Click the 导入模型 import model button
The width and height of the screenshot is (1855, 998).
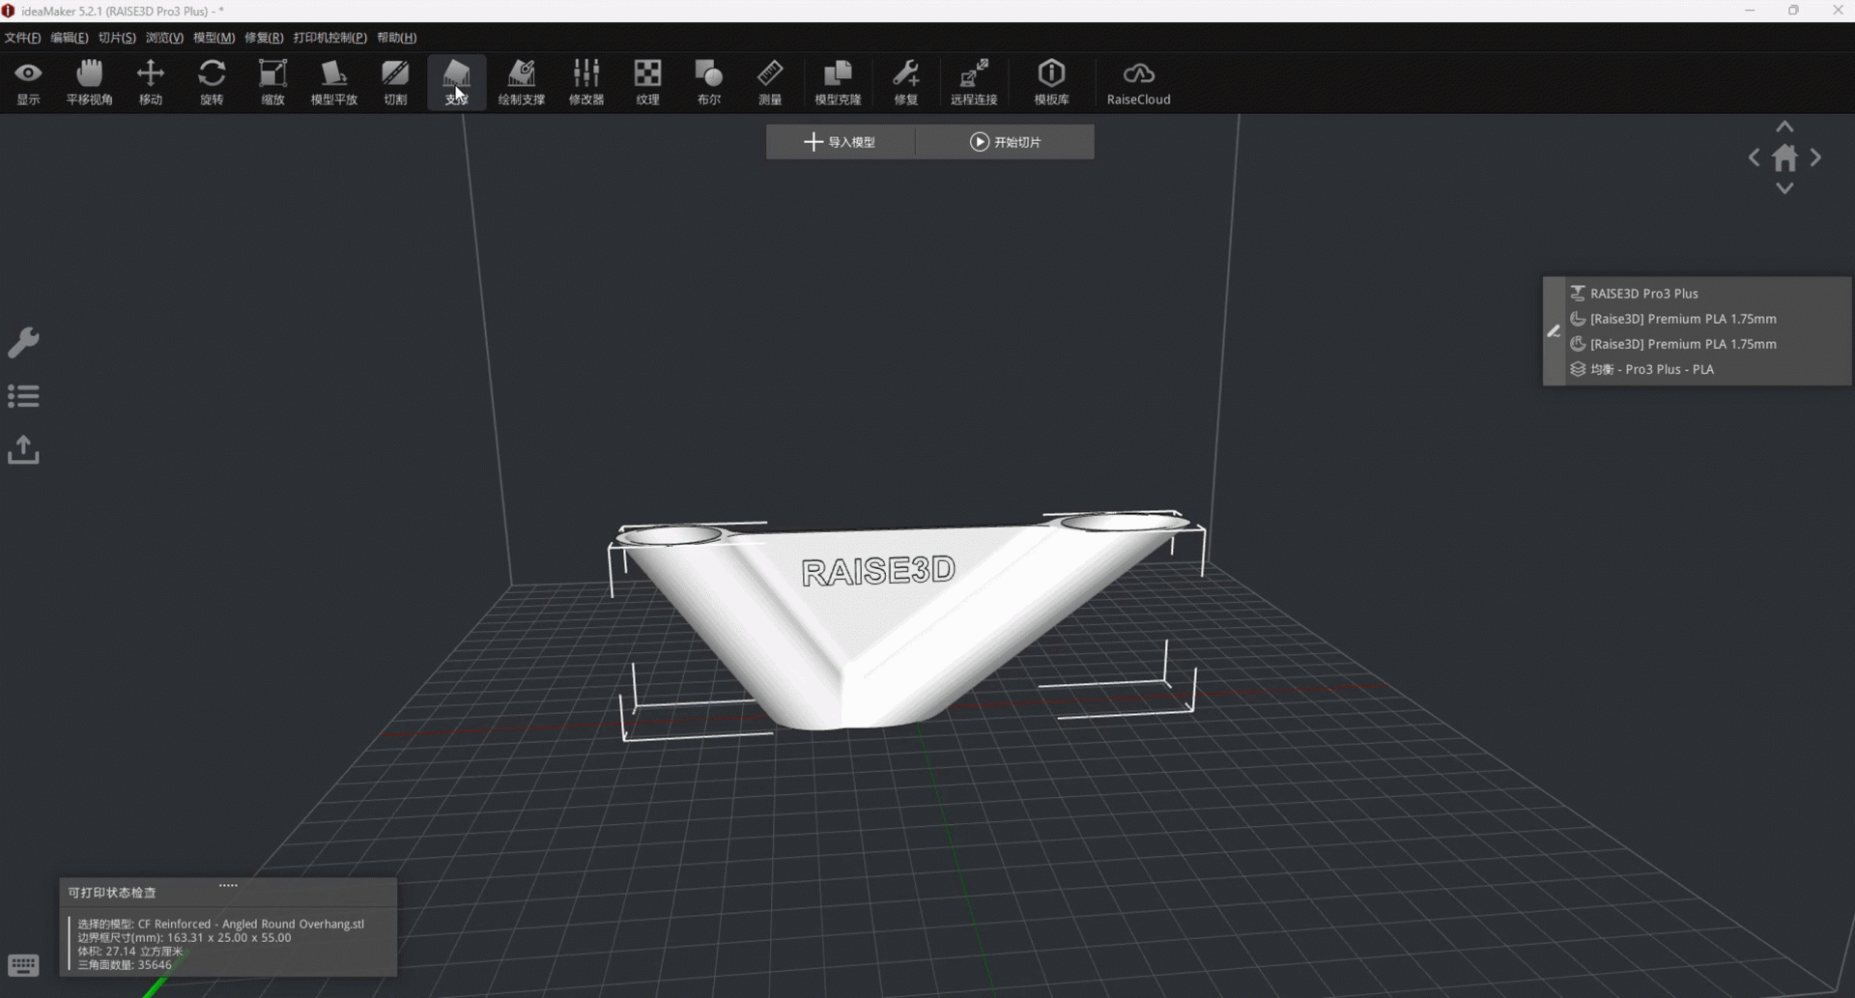tap(840, 142)
